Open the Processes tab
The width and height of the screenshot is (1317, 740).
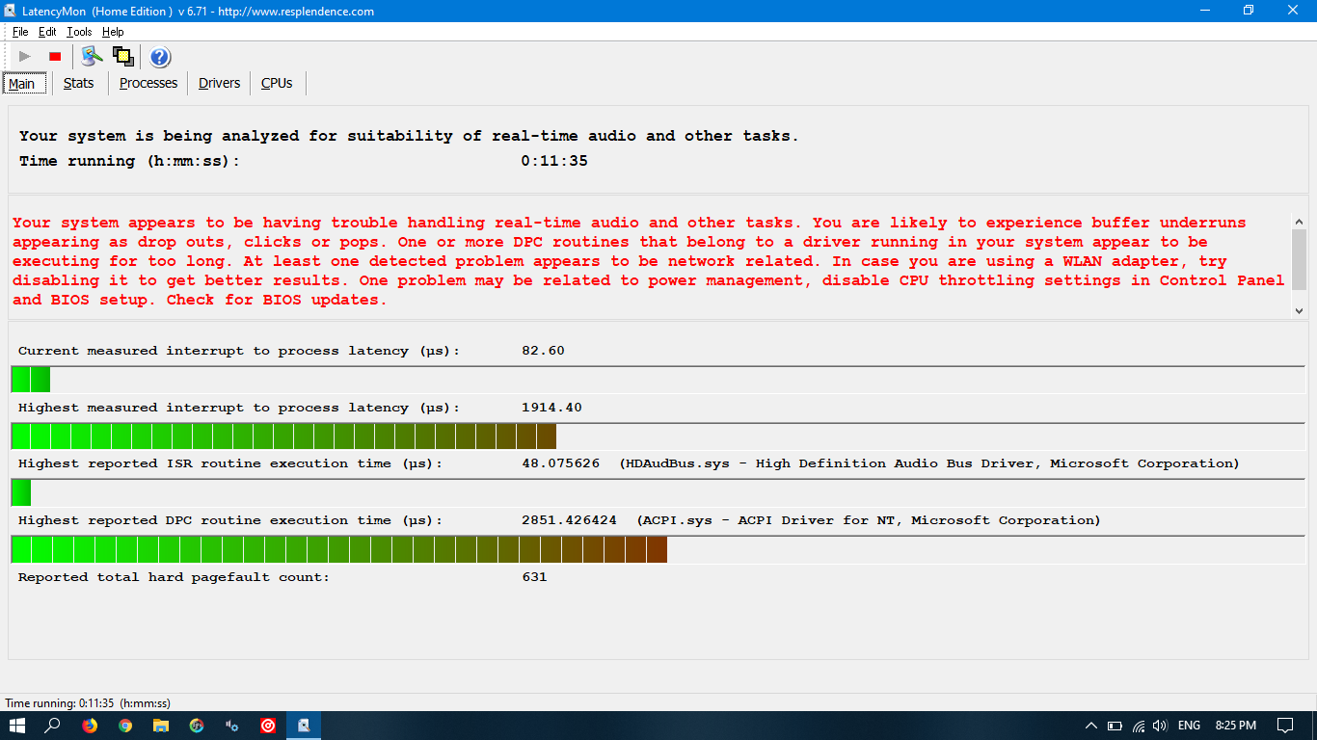click(148, 83)
